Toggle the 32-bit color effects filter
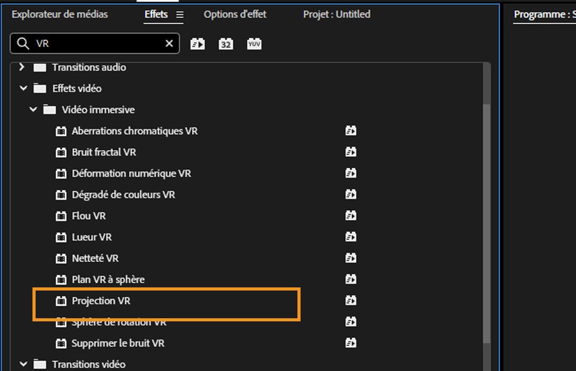576x371 pixels. coord(226,44)
